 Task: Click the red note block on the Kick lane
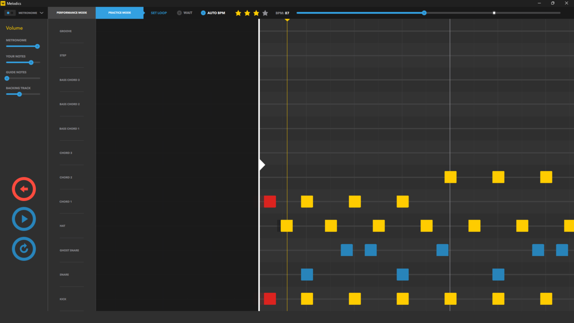[269, 299]
